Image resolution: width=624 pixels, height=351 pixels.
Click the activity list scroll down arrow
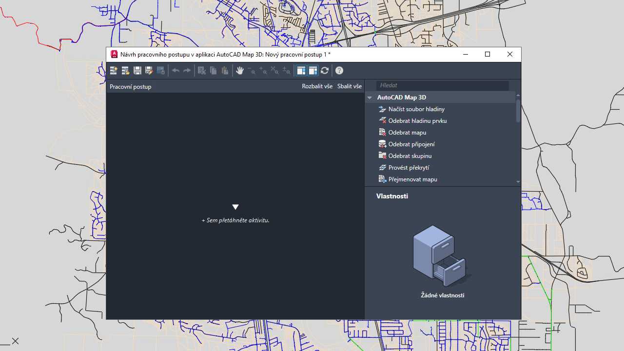pyautogui.click(x=518, y=182)
